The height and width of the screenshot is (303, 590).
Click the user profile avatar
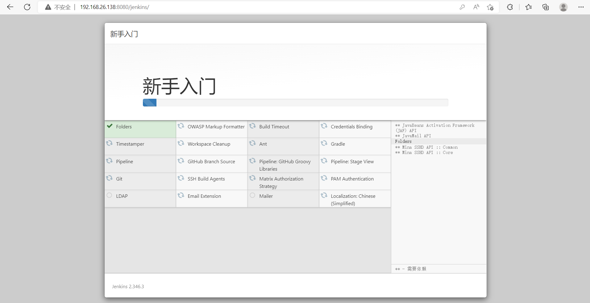563,7
